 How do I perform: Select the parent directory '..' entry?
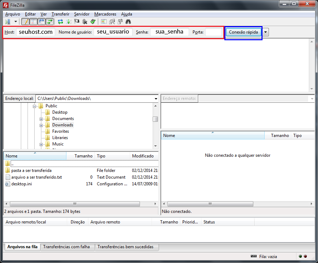coord(81,164)
